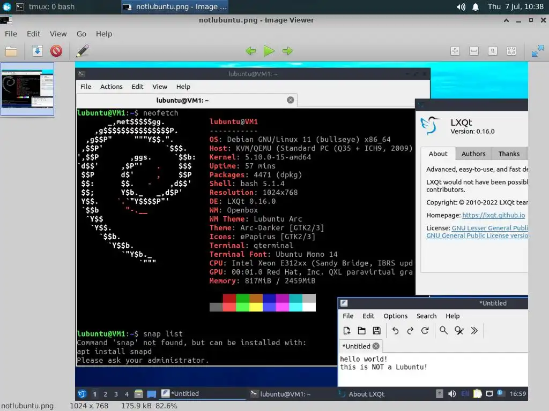Viewport: 549px width, 411px height.
Task: Click the Image Viewer window menu icon
Action: 6,20
